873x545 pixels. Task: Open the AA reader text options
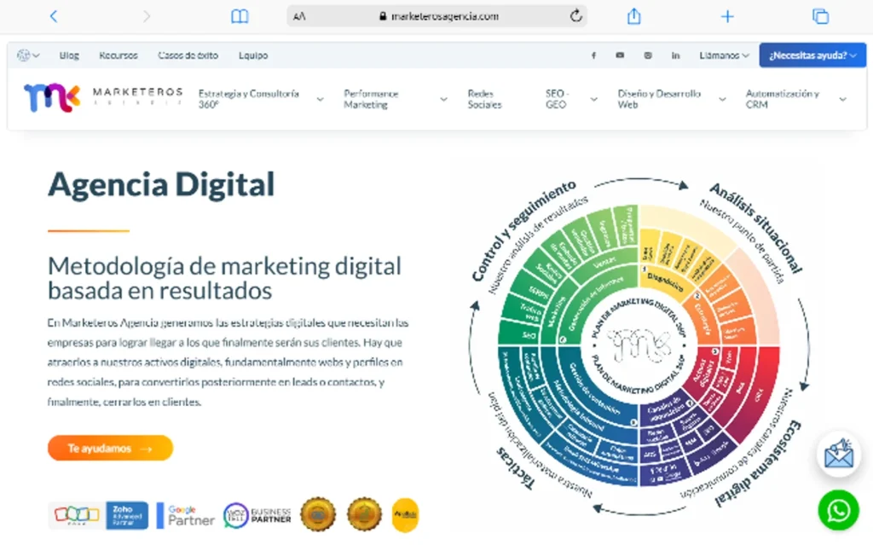pos(299,16)
